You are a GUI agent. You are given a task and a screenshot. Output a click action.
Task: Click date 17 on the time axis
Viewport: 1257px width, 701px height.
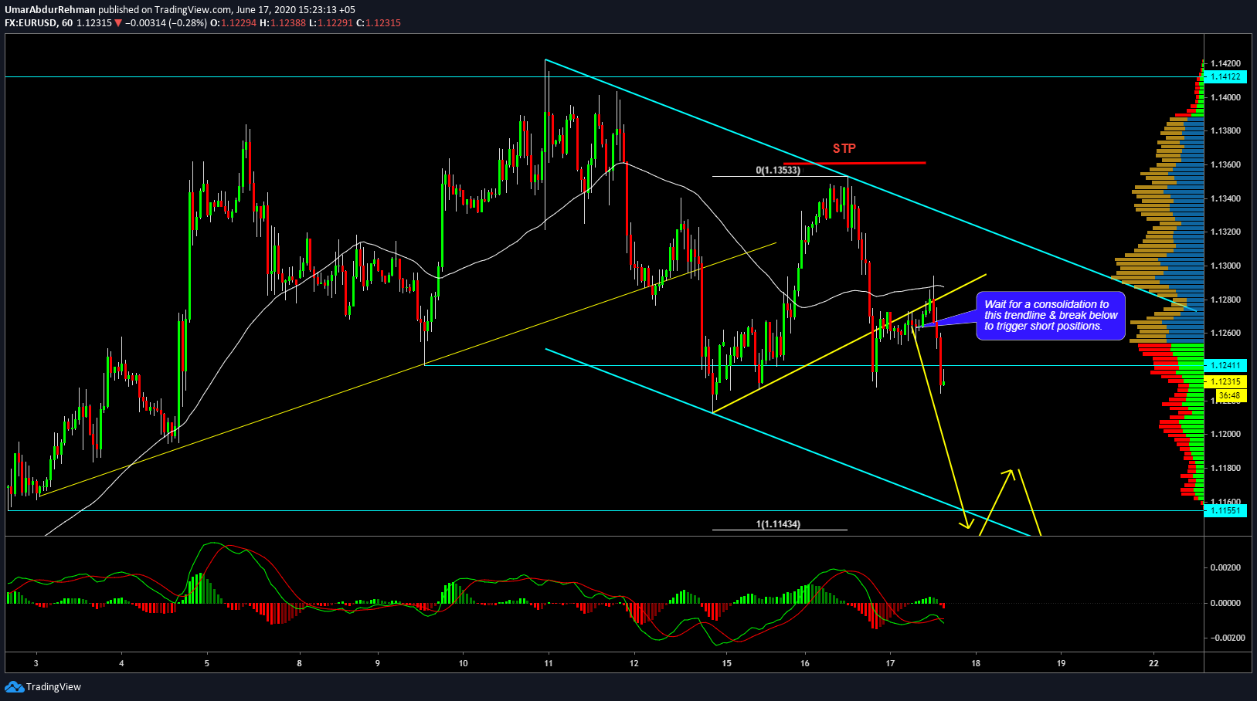pyautogui.click(x=890, y=663)
